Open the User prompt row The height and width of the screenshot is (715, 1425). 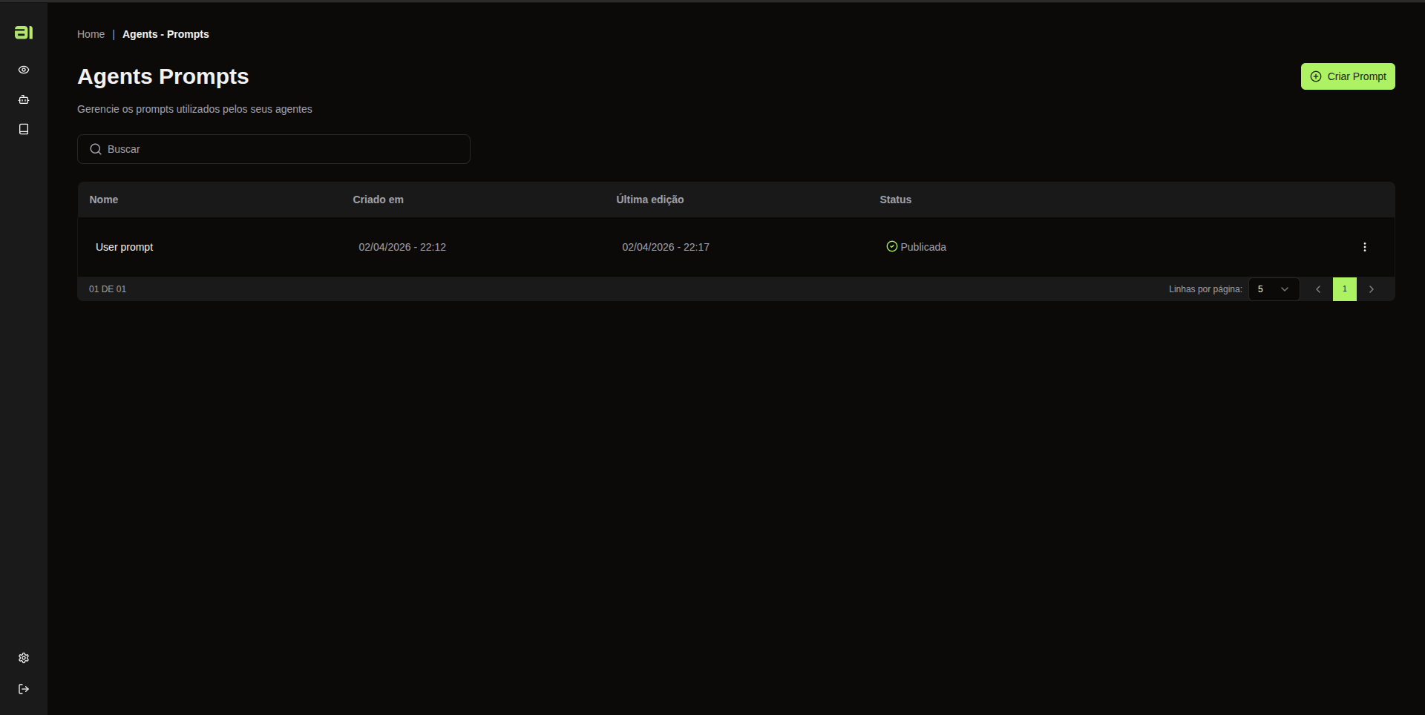point(736,247)
